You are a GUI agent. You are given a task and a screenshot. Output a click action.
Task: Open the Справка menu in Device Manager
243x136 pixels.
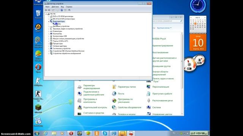(x=69, y=7)
